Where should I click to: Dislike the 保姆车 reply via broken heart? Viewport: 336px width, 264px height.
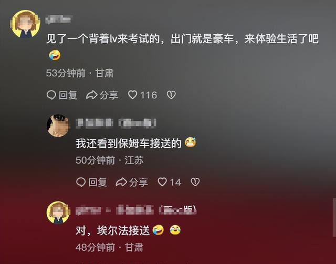tap(195, 182)
